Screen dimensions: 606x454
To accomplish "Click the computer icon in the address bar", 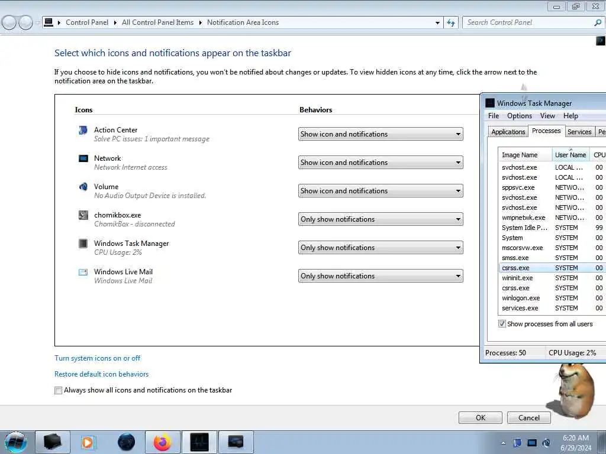I will [x=49, y=22].
